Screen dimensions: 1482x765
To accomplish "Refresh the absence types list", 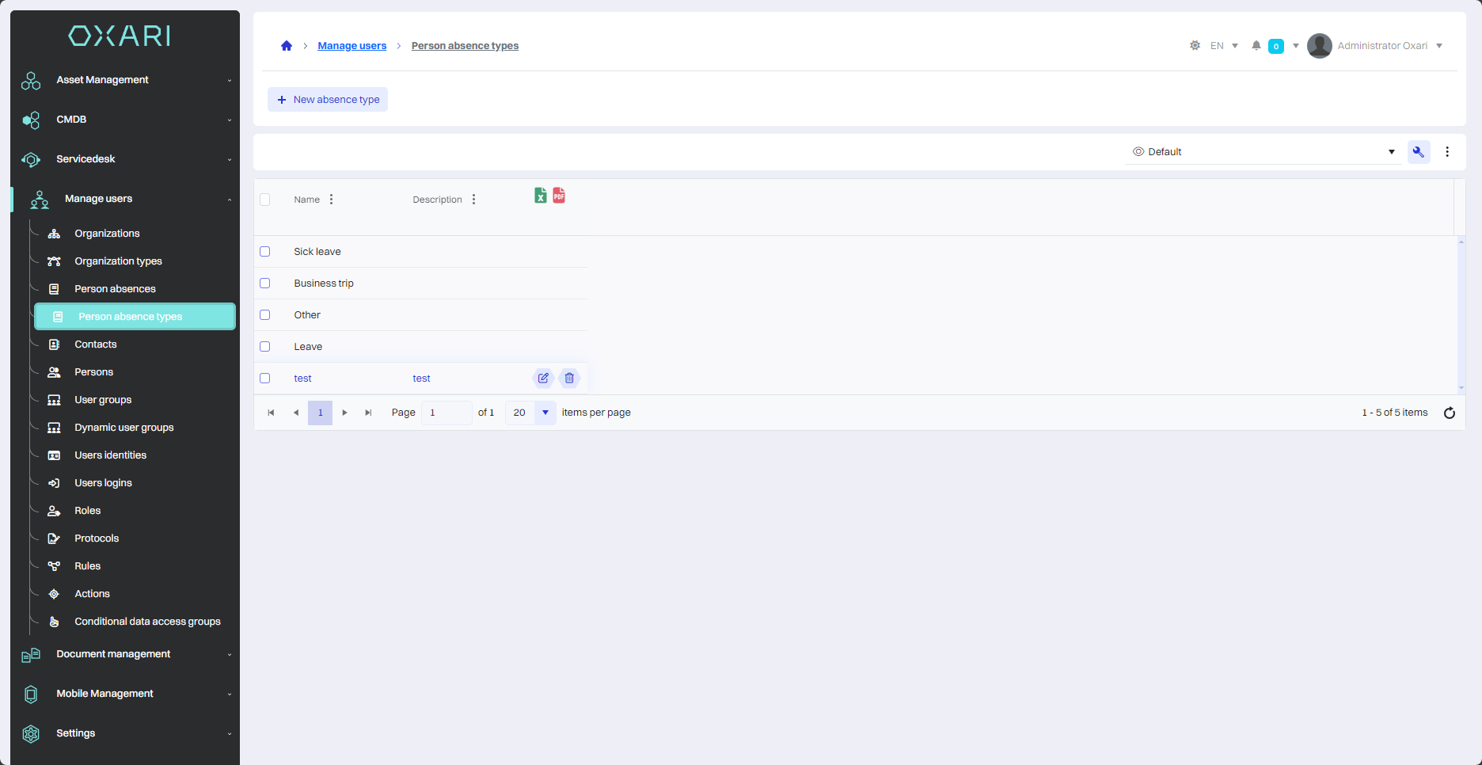I will (1449, 413).
